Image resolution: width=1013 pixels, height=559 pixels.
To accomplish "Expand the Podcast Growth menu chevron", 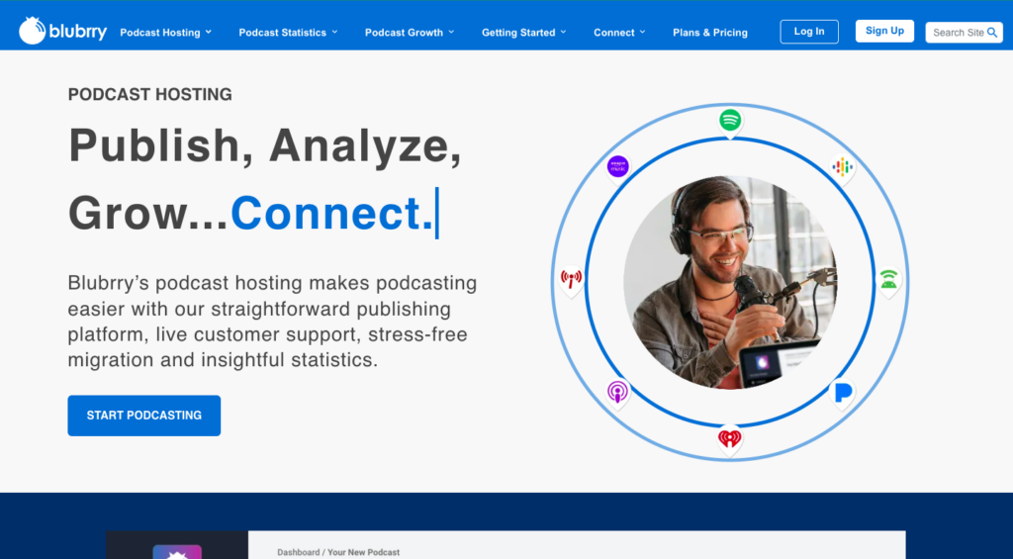I will pyautogui.click(x=451, y=32).
